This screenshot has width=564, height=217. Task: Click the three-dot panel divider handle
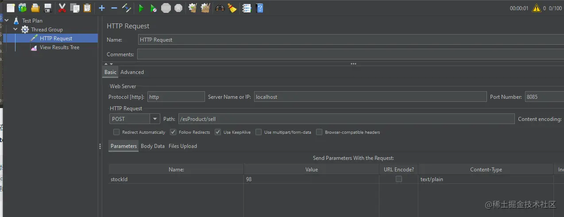coord(353,64)
